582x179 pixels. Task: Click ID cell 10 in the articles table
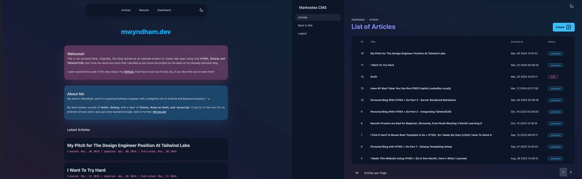click(x=362, y=100)
